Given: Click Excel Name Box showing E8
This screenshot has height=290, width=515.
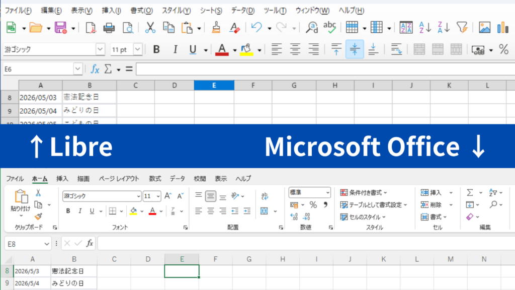Looking at the screenshot, I should pos(28,244).
